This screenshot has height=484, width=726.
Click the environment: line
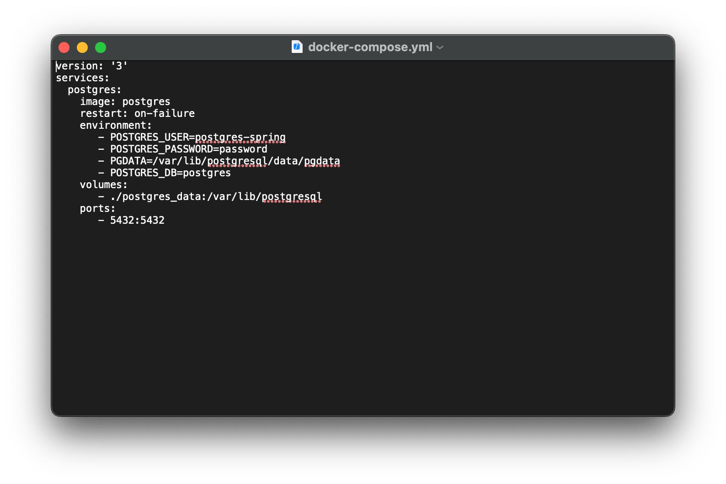coord(116,125)
